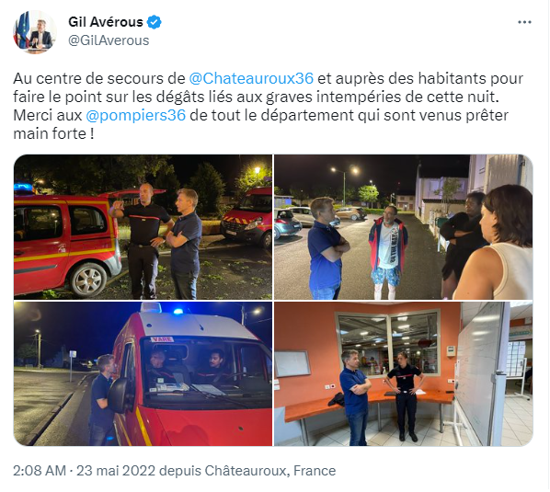Viewport: 550px width, 492px height.
Task: Open photo of residents talking in street
Action: click(x=404, y=227)
